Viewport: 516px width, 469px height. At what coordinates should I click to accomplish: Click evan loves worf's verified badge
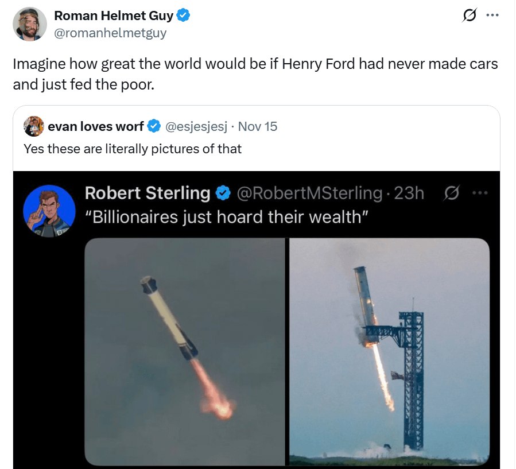[x=154, y=126]
